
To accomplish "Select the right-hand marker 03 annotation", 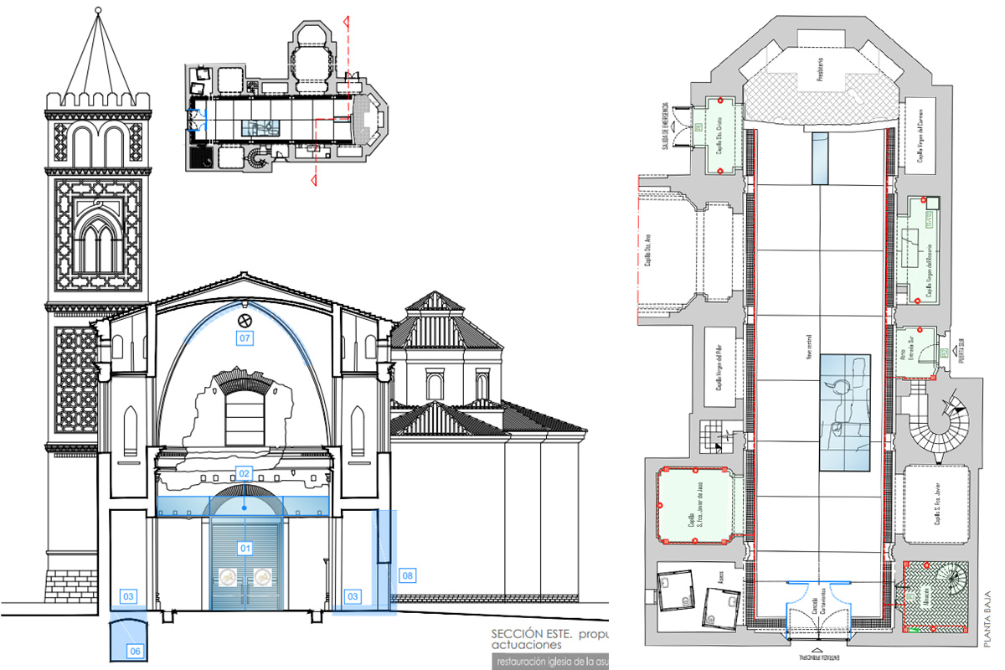I will (353, 596).
